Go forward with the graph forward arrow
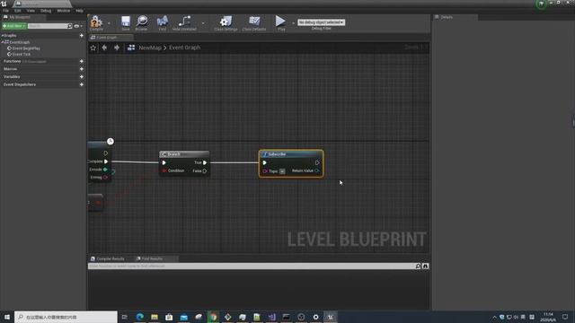 coord(117,48)
